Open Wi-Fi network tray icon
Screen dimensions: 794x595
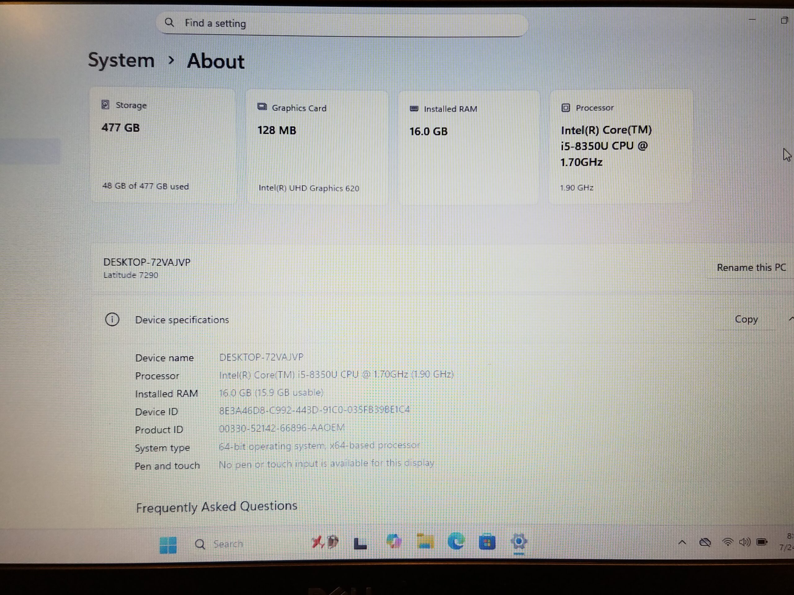pos(728,542)
